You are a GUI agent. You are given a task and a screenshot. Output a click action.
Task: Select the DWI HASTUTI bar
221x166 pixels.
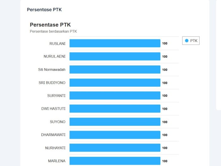(115, 109)
